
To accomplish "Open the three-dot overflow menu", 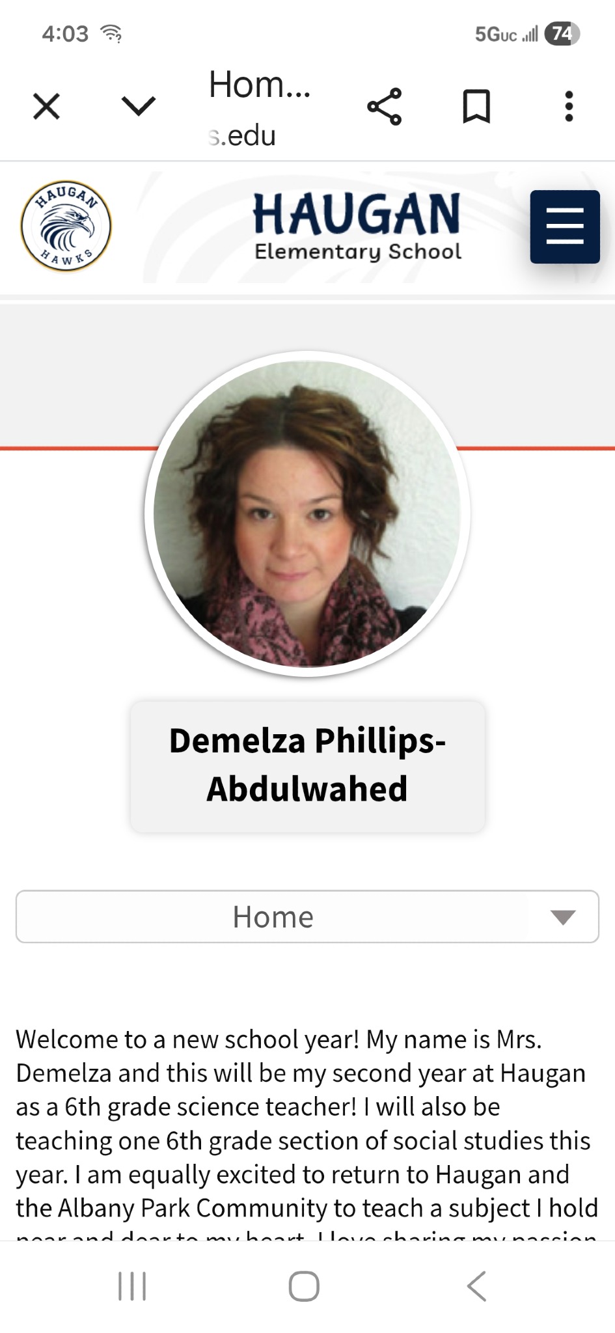I will (x=569, y=106).
